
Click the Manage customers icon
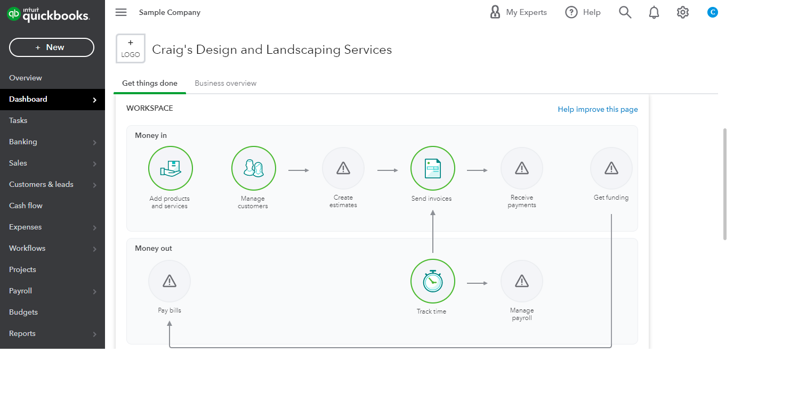[x=253, y=169]
